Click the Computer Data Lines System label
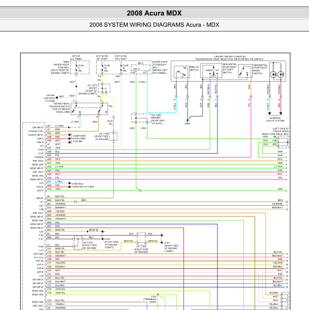Screen dimensions: 309x310 (79, 138)
